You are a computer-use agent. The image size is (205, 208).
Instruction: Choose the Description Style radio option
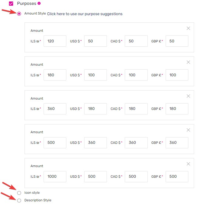click(19, 200)
